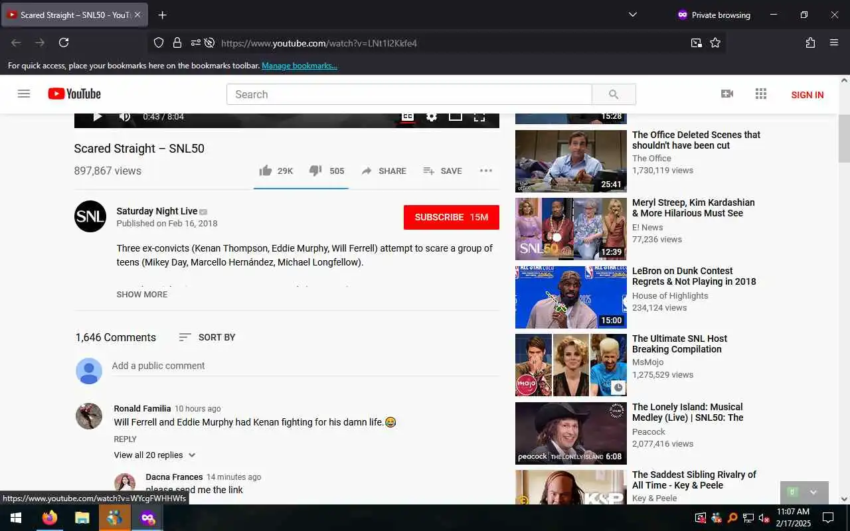Like the video with 29K likes
Image resolution: width=850 pixels, height=531 pixels.
tap(276, 171)
